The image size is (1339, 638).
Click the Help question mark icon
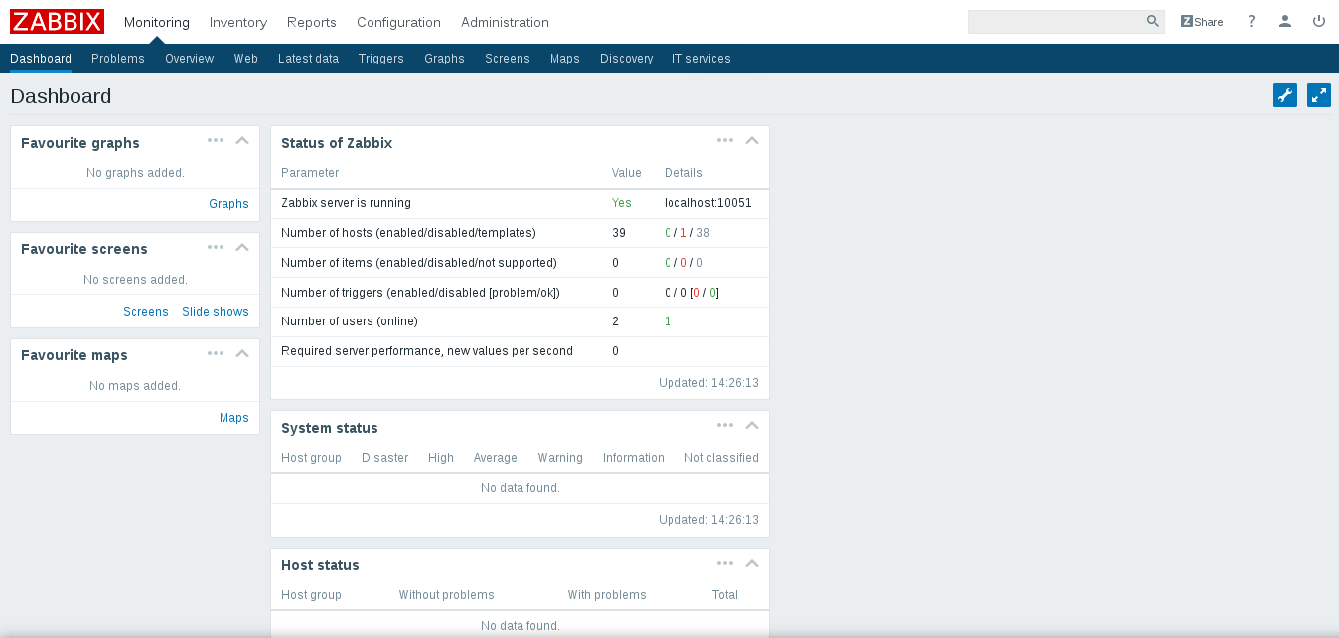click(x=1251, y=21)
